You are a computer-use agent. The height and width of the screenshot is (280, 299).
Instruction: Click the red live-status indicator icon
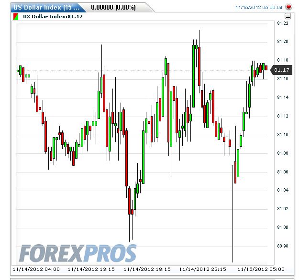[288, 7]
